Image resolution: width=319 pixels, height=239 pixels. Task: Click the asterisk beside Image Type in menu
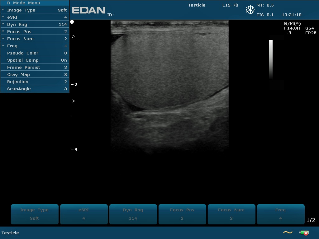3,10
